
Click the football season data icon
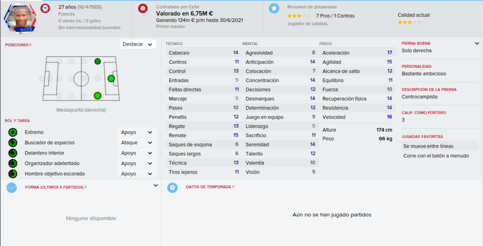point(173,187)
